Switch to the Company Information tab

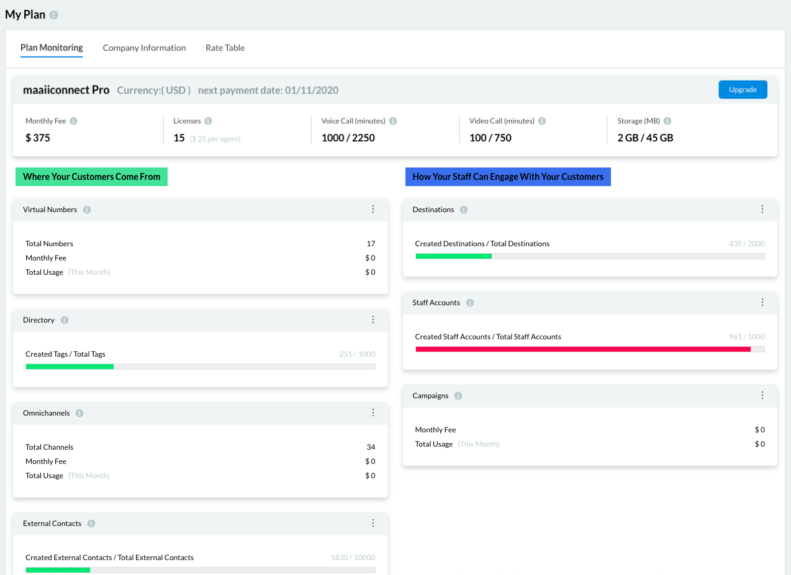coord(144,48)
